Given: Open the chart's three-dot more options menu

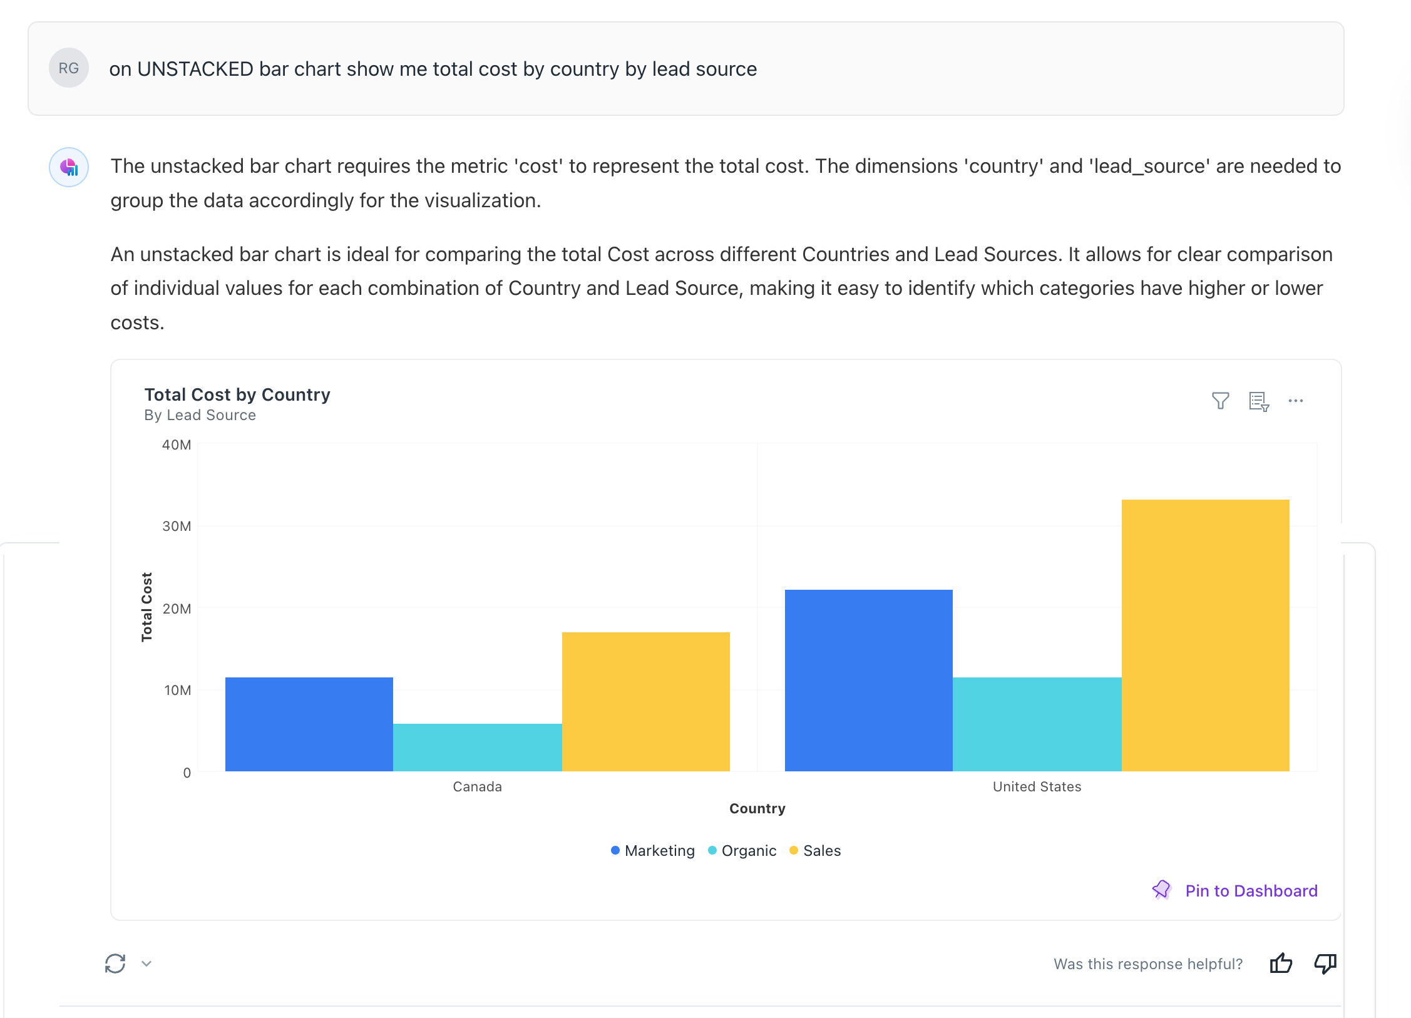Looking at the screenshot, I should tap(1296, 401).
